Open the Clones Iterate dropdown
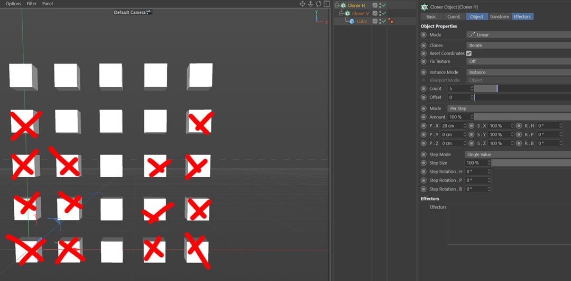571x281 pixels. [x=519, y=46]
